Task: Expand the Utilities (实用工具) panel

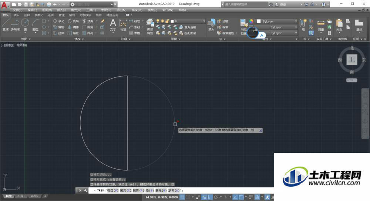Action: 324,39
